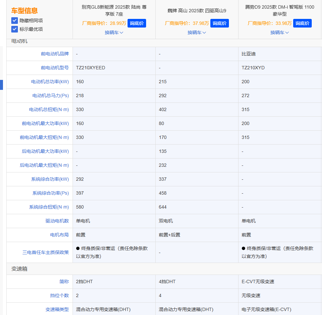Uncheck the 隐藏相同项 checkbox

[15, 21]
